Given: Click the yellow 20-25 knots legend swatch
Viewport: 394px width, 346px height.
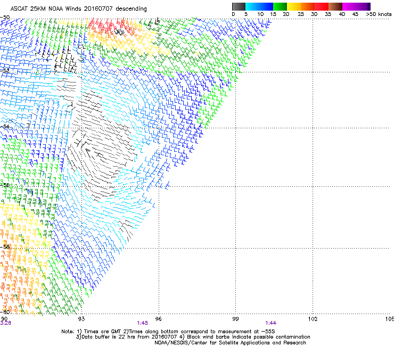Looking at the screenshot, I should pos(294,6).
